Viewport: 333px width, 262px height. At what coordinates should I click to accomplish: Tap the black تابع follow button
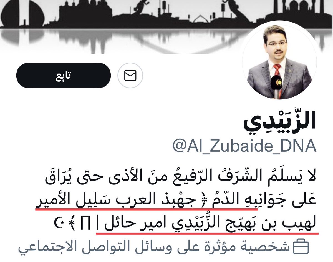coord(63,75)
